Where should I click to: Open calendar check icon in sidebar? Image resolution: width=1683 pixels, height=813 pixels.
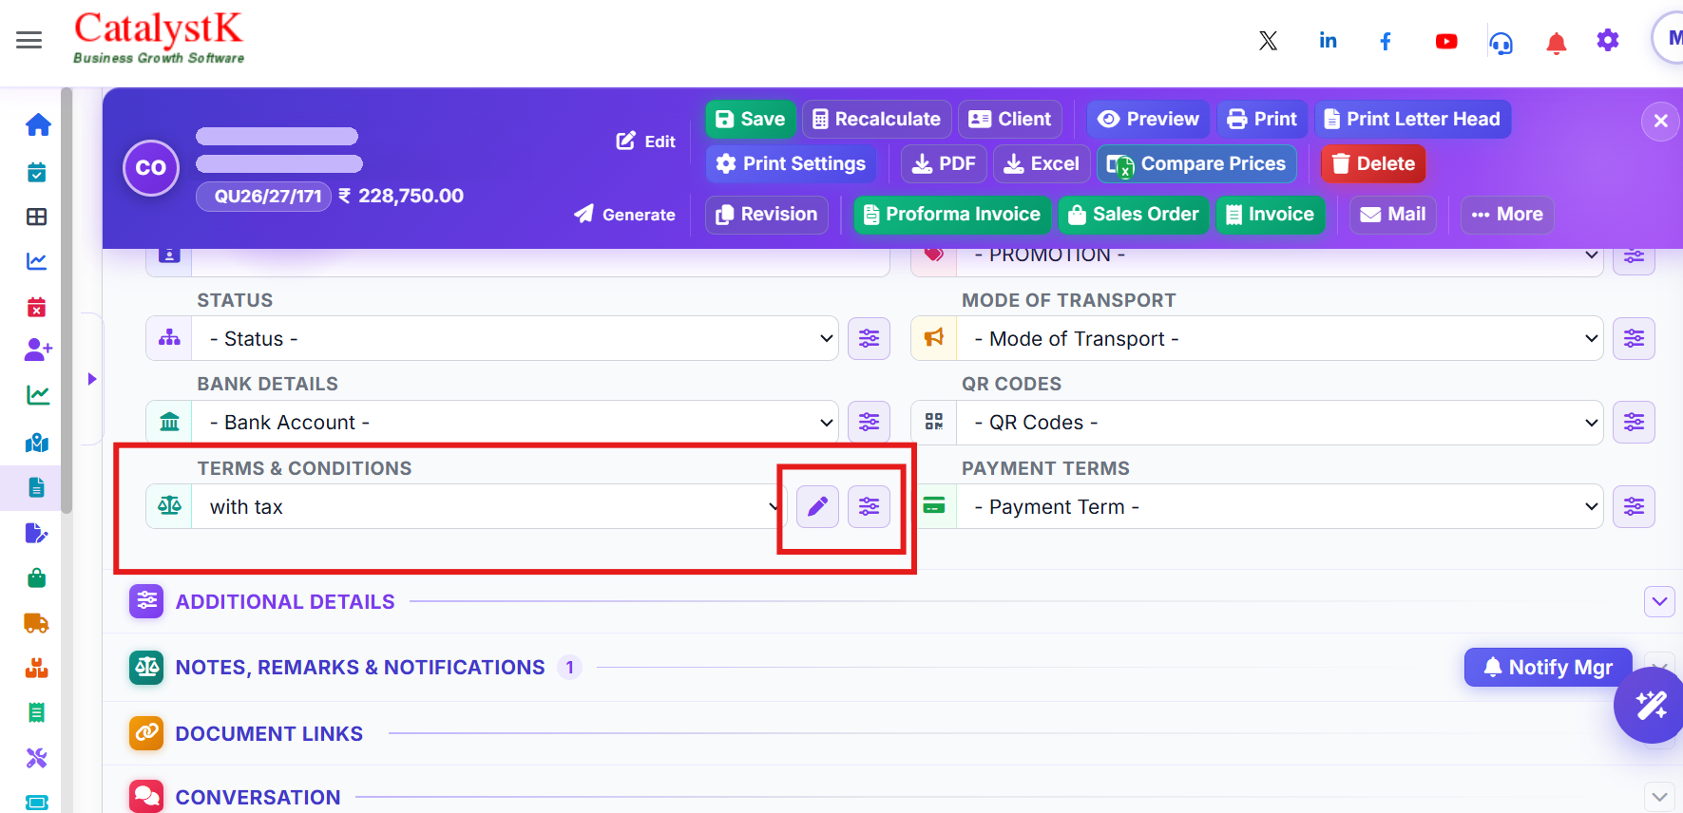pyautogui.click(x=37, y=172)
